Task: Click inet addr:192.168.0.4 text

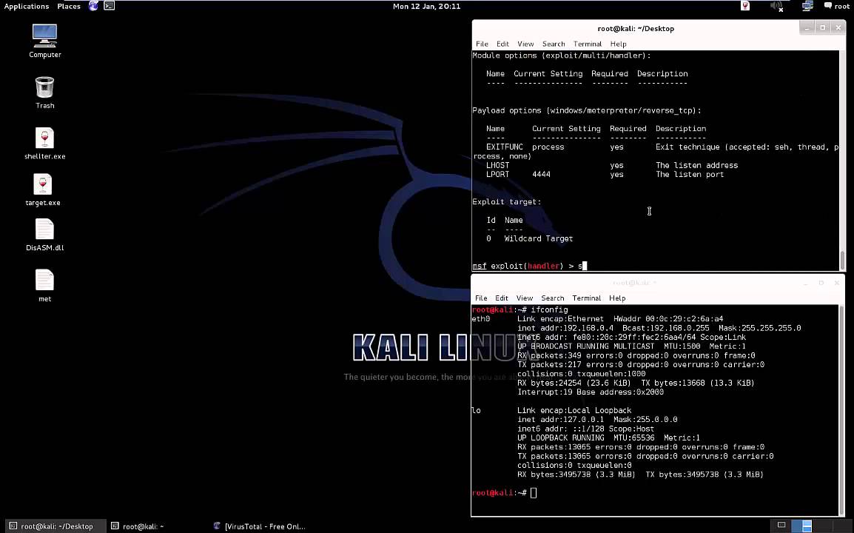Action: 565,328
